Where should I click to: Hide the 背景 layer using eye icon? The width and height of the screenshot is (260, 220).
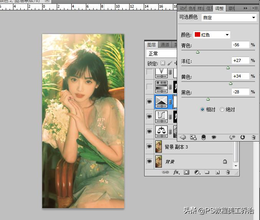click(149, 161)
